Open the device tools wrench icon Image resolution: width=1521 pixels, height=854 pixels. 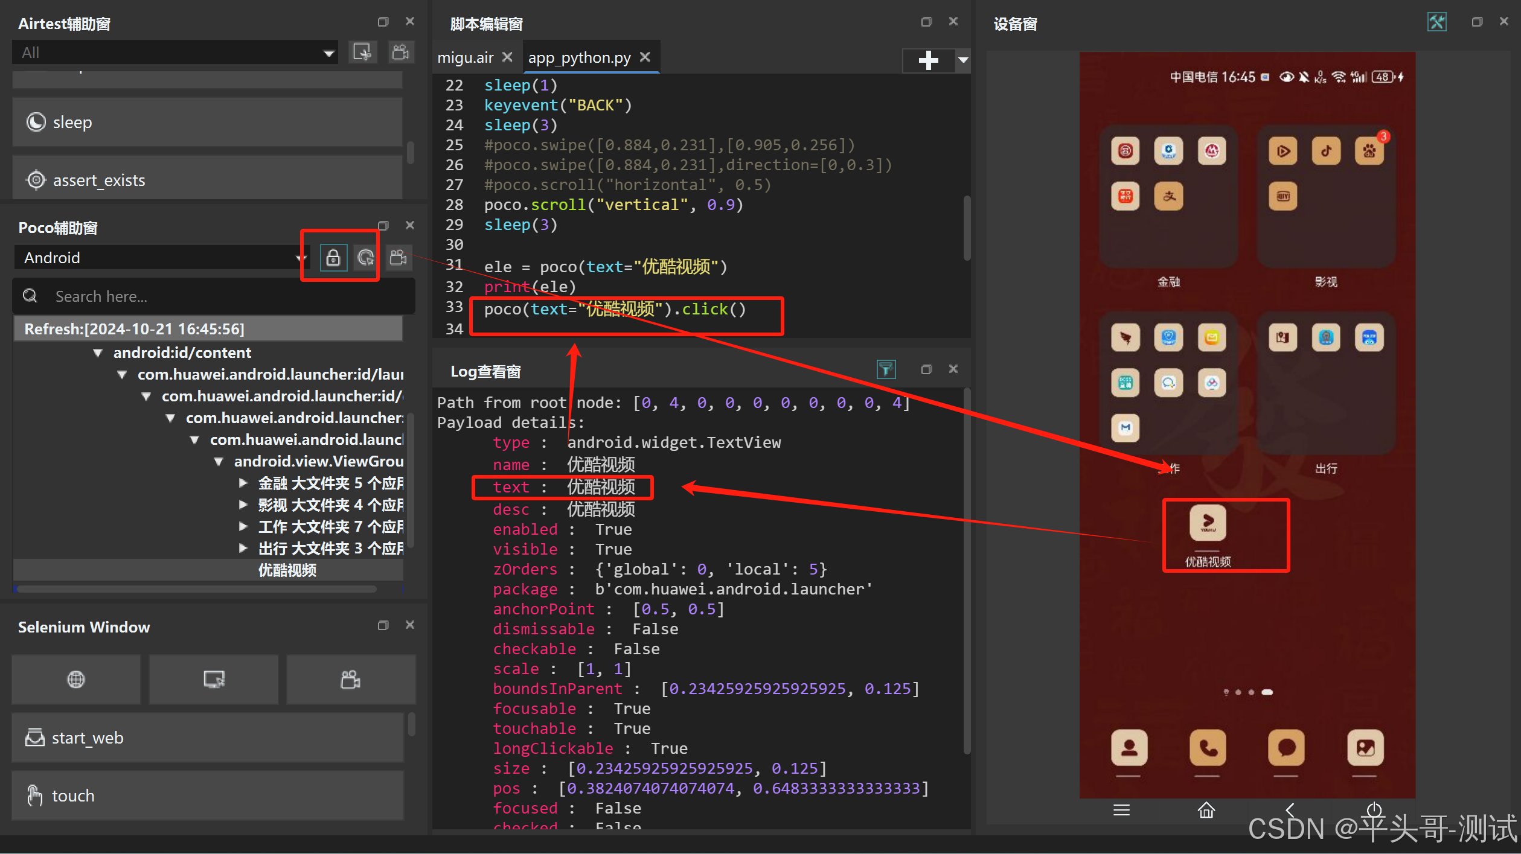click(x=1436, y=22)
